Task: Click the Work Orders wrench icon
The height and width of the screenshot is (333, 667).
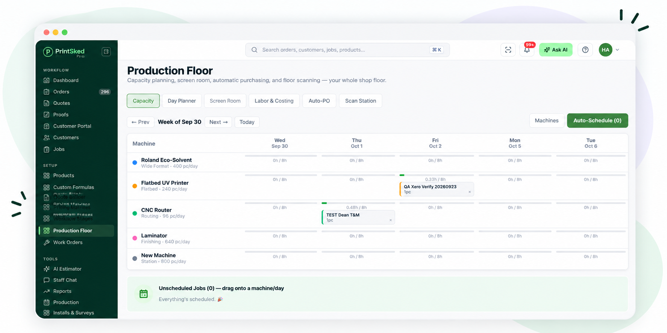Action: coord(47,243)
